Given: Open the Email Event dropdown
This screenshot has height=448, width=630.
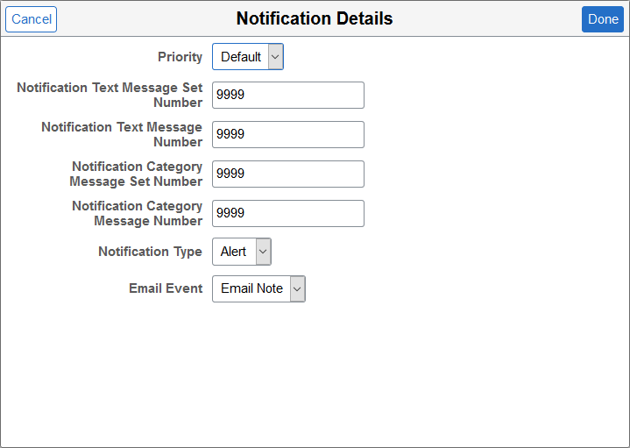Looking at the screenshot, I should coord(252,288).
